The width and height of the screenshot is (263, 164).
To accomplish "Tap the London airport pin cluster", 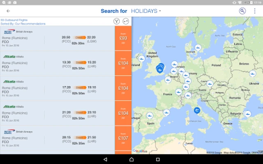I will coord(160,68).
